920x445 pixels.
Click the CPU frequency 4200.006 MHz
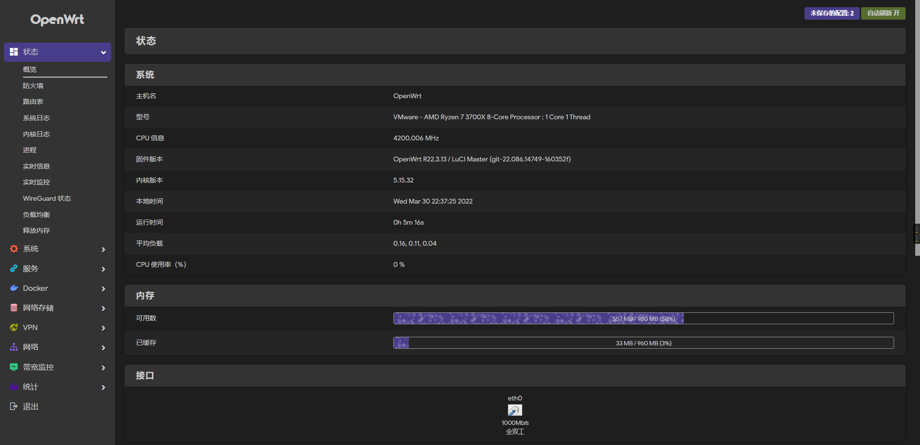click(416, 138)
